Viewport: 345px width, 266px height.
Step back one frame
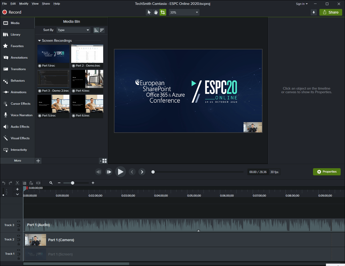tap(99, 172)
